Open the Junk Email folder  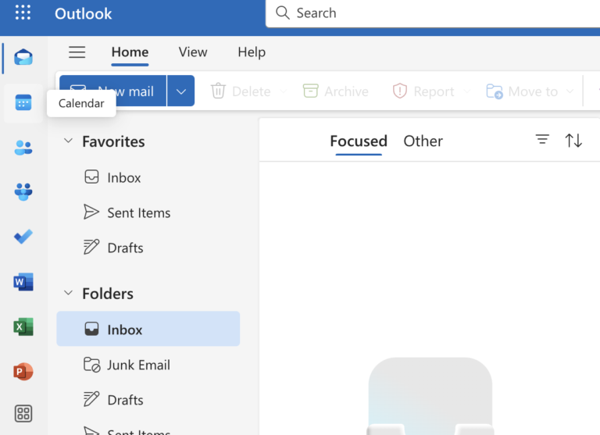tap(138, 365)
